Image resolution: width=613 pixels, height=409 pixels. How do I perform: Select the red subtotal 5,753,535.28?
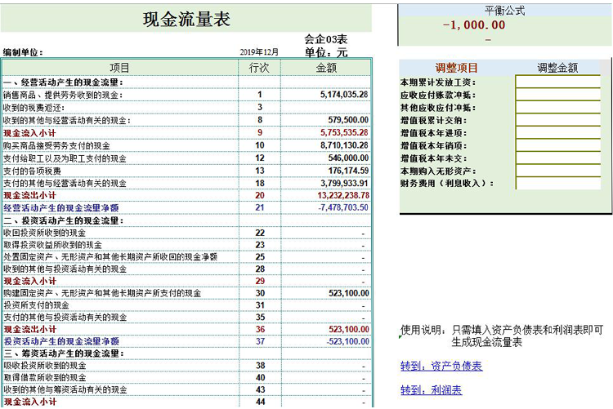pyautogui.click(x=344, y=132)
